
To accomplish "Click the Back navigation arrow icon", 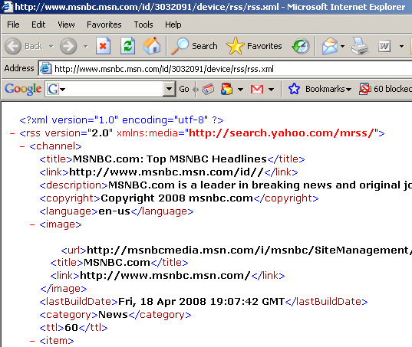I will 13,46.
